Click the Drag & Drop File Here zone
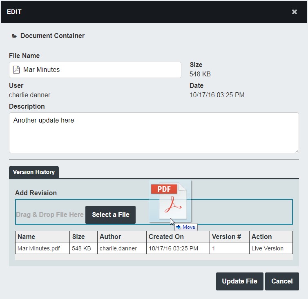The width and height of the screenshot is (308, 299). [49, 214]
